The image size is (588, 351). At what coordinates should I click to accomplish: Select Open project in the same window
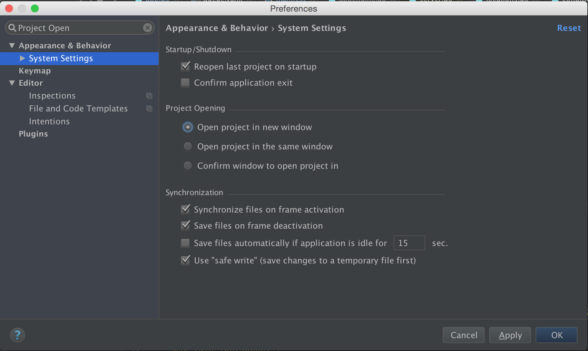[x=188, y=147]
